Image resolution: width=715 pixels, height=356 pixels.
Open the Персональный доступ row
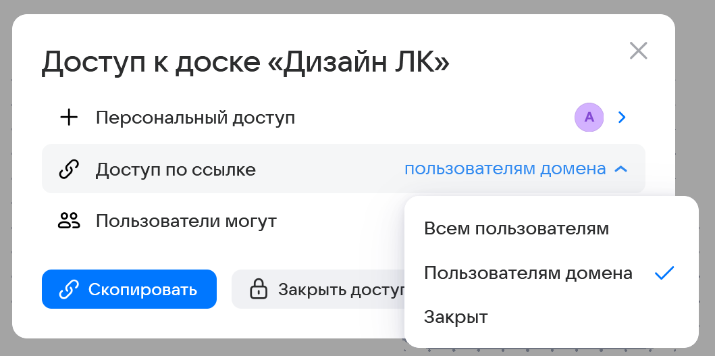tap(195, 118)
